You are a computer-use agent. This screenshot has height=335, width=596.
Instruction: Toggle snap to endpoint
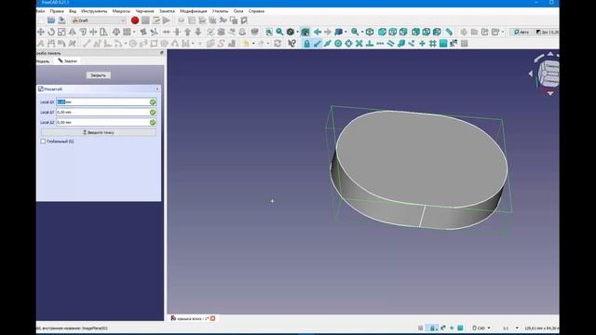[x=318, y=44]
